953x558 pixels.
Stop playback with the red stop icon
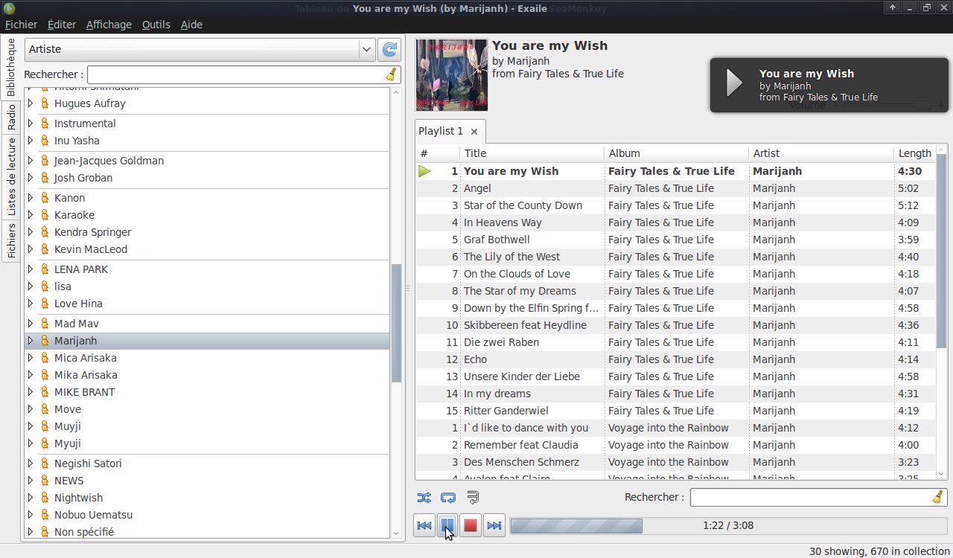click(x=471, y=525)
